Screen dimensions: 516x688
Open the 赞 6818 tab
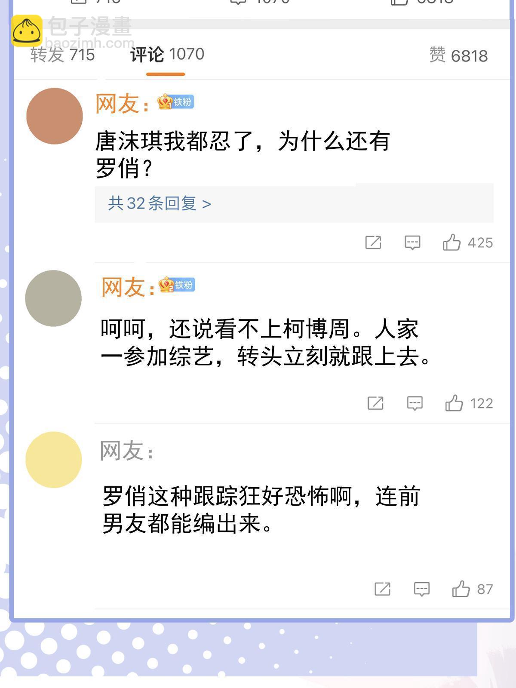click(x=458, y=55)
